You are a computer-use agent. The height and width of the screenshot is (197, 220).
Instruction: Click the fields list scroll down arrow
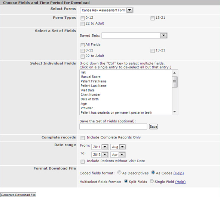point(175,112)
